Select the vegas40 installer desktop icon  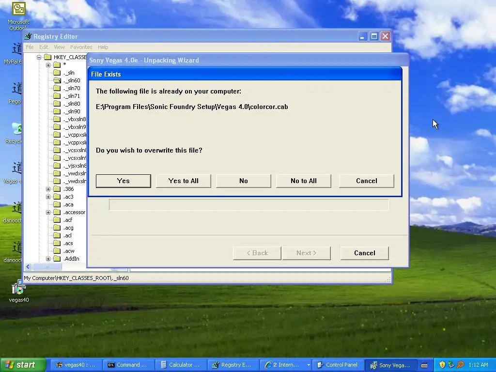click(19, 291)
